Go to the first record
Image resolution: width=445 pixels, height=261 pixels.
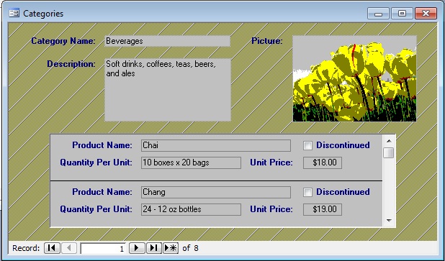pos(52,248)
